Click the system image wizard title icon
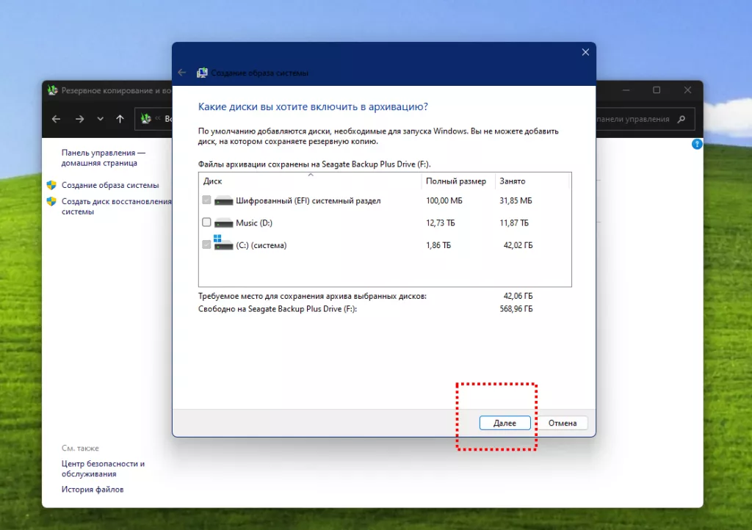 coord(202,73)
